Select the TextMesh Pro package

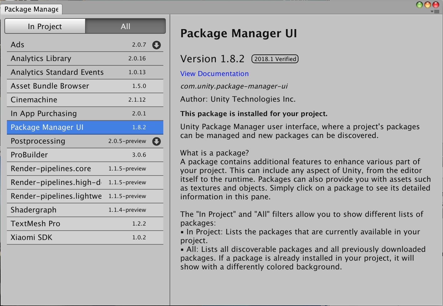85,224
